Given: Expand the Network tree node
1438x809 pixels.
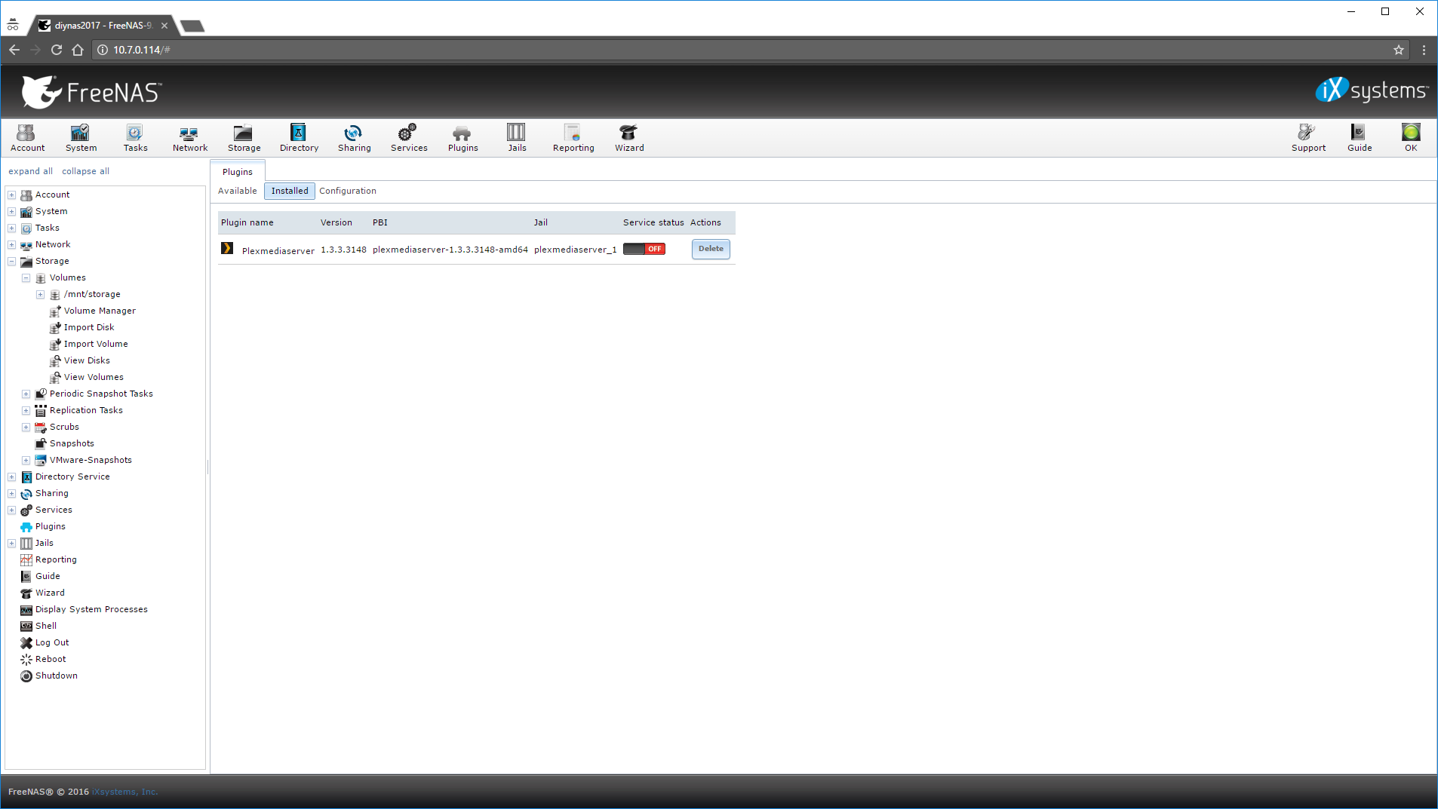Looking at the screenshot, I should click(12, 244).
